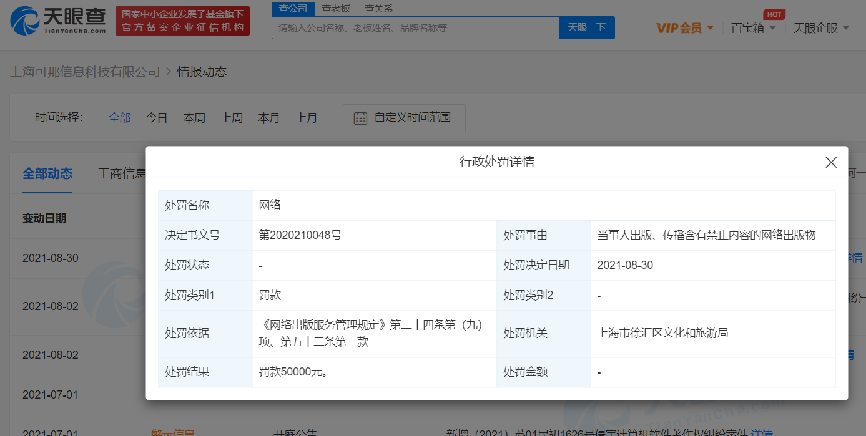This screenshot has width=866, height=436.
Task: Filter time by 本周
Action: click(194, 118)
